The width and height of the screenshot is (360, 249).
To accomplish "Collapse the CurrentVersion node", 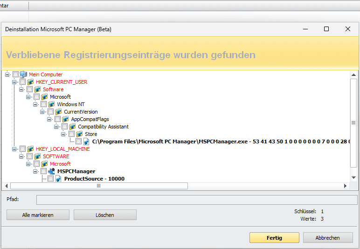I will click(42, 112).
